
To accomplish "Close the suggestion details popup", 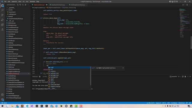I will (123, 68).
